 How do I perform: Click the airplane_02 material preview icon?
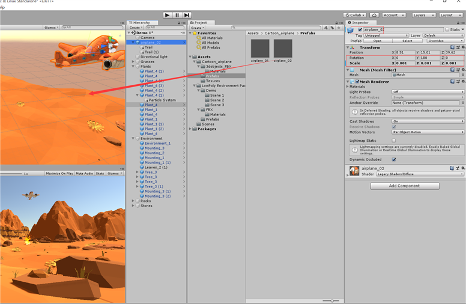click(x=354, y=171)
